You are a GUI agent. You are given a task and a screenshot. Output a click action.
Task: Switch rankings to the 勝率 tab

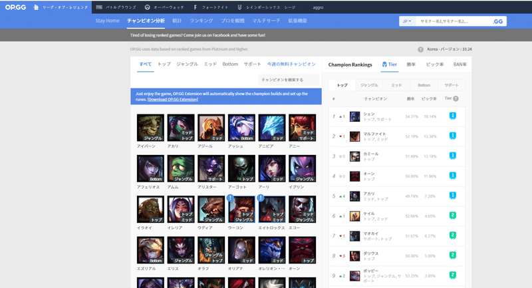coord(411,65)
